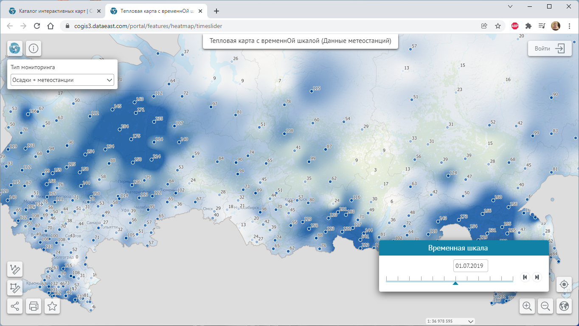This screenshot has height=326, width=579.
Task: Step time slider to next date
Action: (x=537, y=277)
